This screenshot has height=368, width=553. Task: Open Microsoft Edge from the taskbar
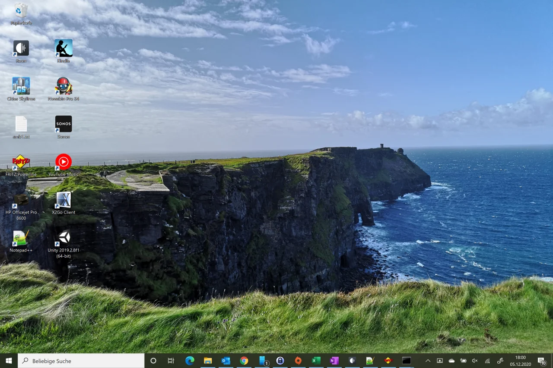190,361
